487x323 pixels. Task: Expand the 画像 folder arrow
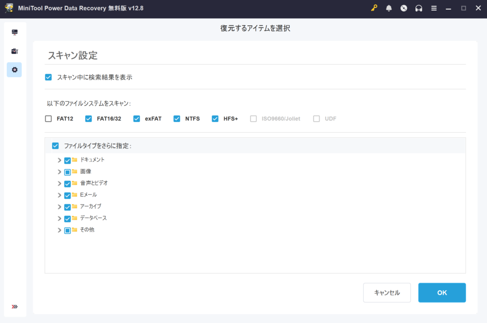(59, 172)
